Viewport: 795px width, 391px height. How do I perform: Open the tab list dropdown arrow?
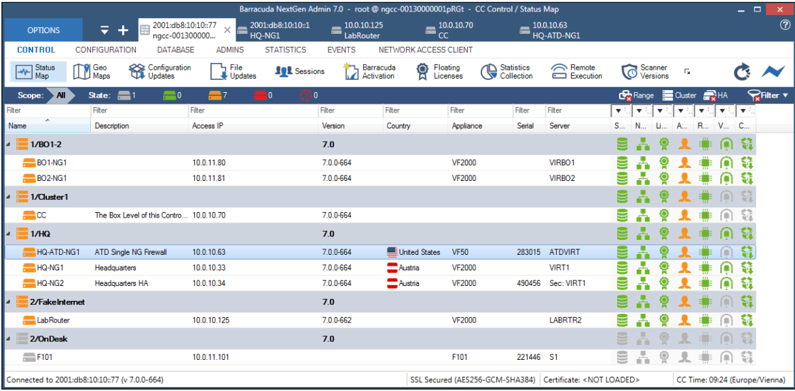point(105,30)
